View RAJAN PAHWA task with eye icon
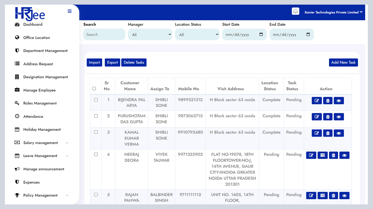This screenshot has height=209, width=373. click(344, 196)
